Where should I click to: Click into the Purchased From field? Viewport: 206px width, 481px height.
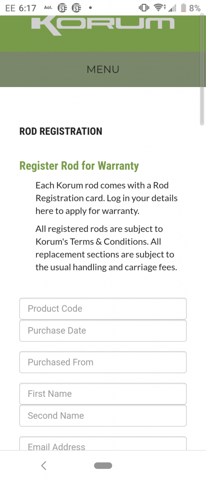[x=103, y=362]
